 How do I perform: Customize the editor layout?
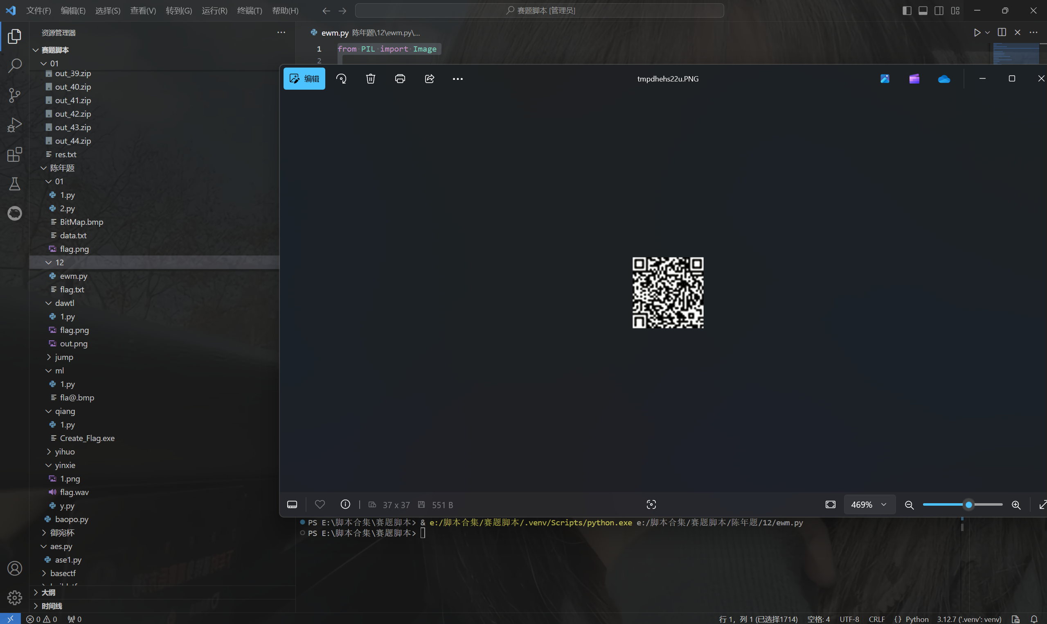pyautogui.click(x=955, y=11)
